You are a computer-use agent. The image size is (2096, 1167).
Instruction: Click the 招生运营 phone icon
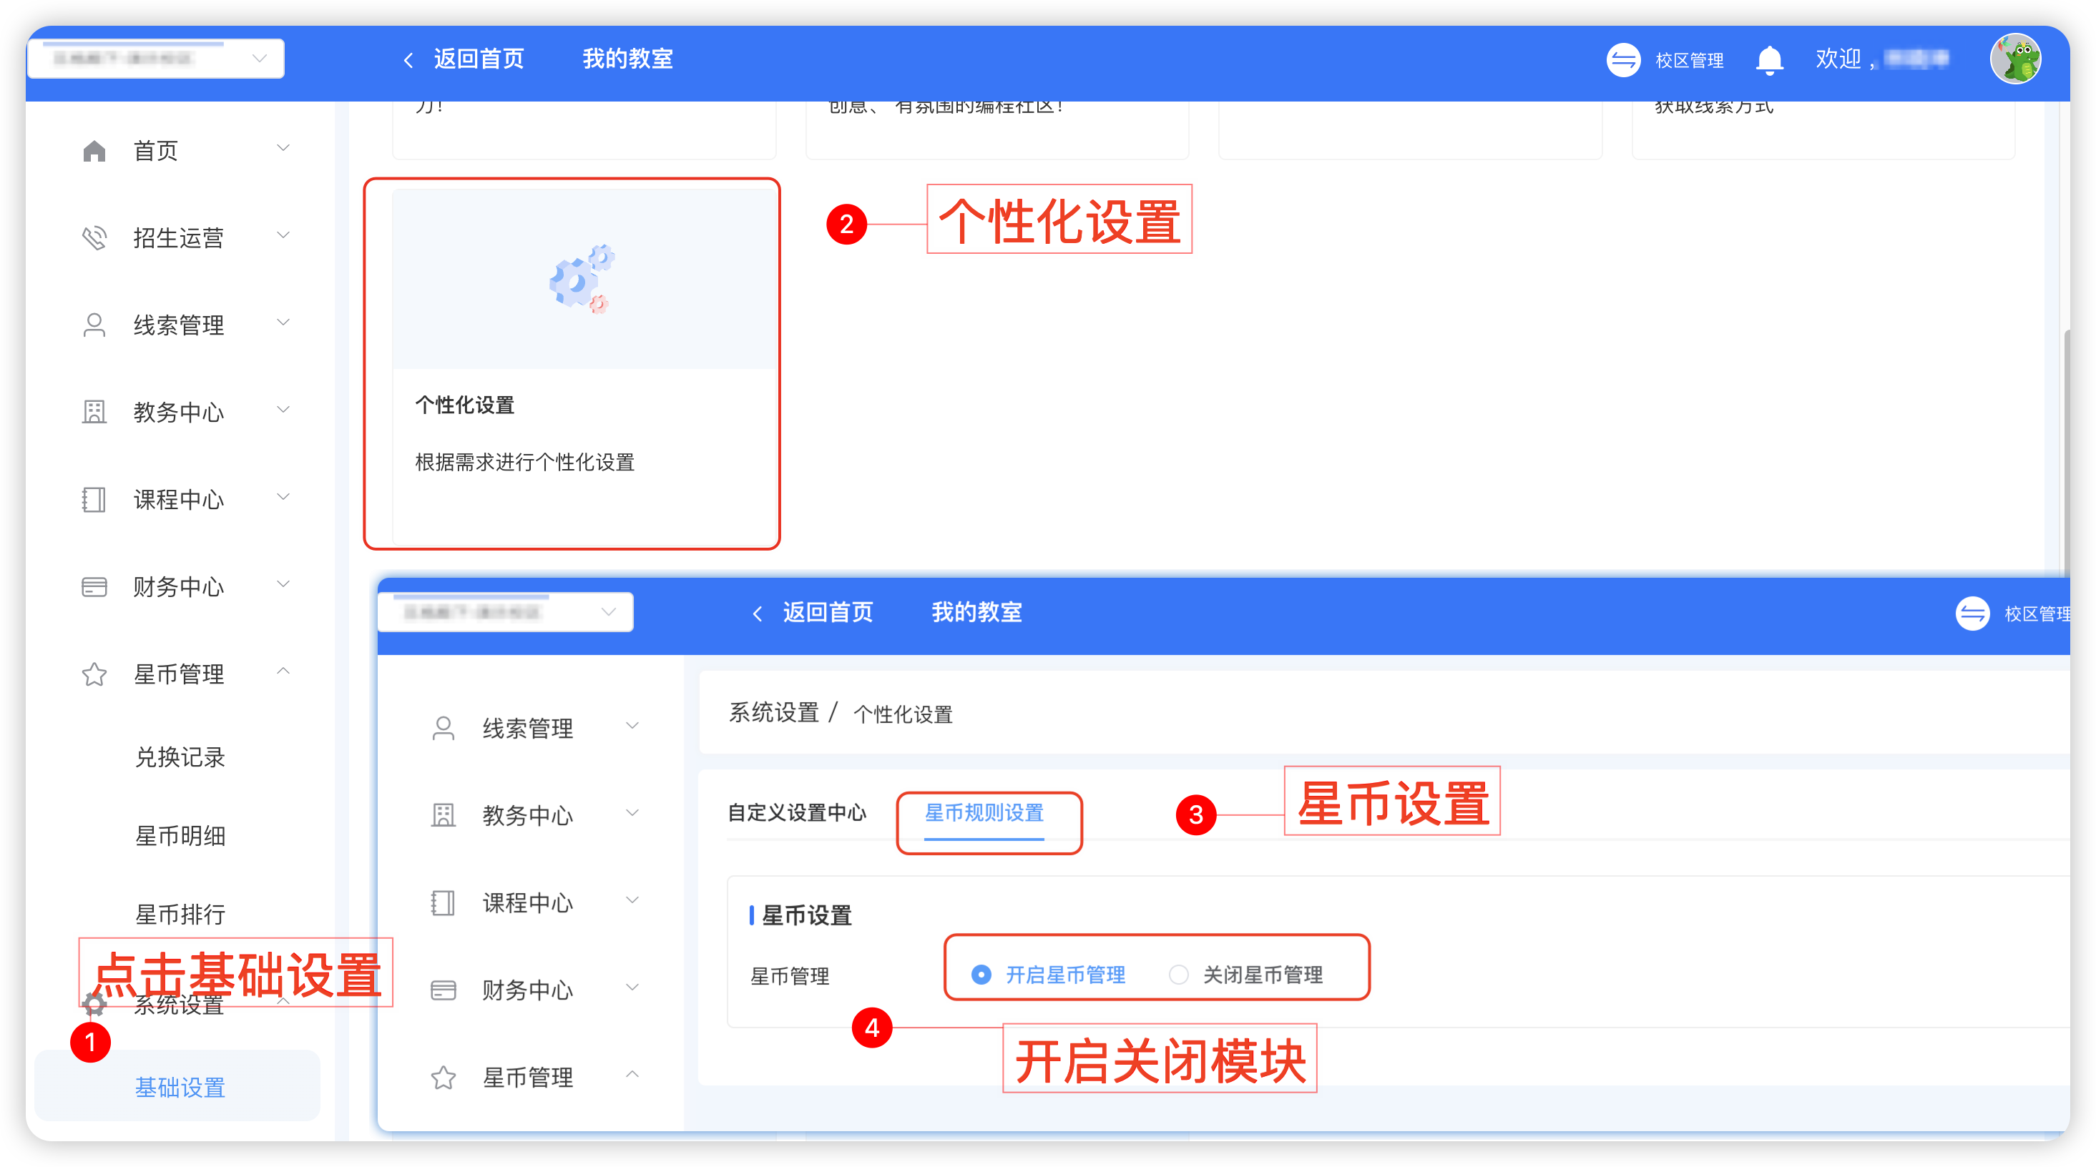(x=94, y=237)
